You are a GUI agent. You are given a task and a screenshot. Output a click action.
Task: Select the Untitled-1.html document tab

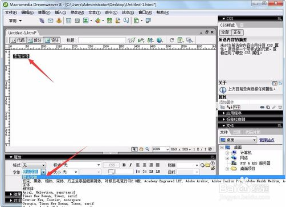point(22,33)
